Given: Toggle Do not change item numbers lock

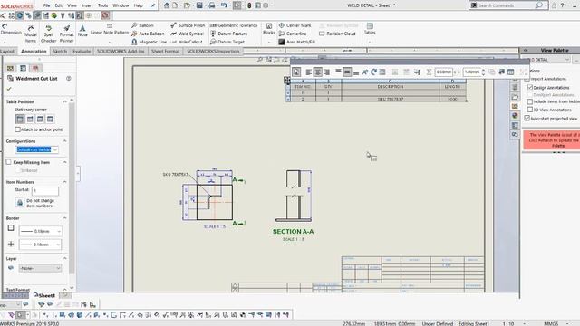Looking at the screenshot, I should [x=20, y=203].
